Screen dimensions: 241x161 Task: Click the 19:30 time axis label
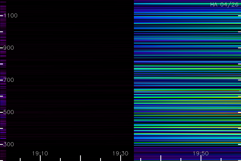120,153
